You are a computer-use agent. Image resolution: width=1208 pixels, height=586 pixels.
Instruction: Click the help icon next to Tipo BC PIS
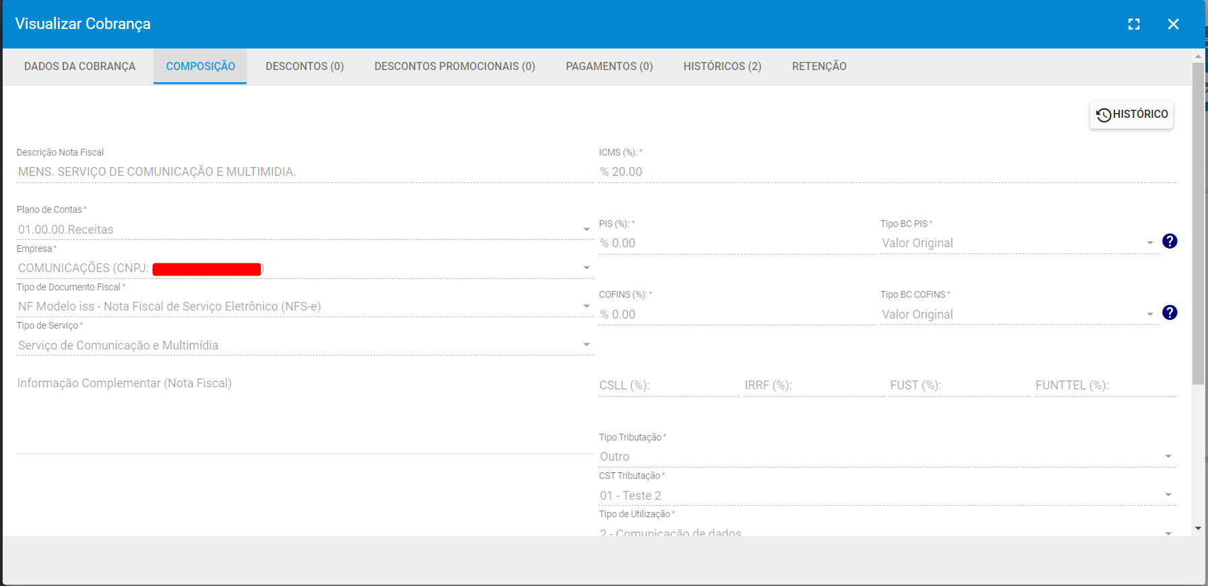pyautogui.click(x=1170, y=241)
